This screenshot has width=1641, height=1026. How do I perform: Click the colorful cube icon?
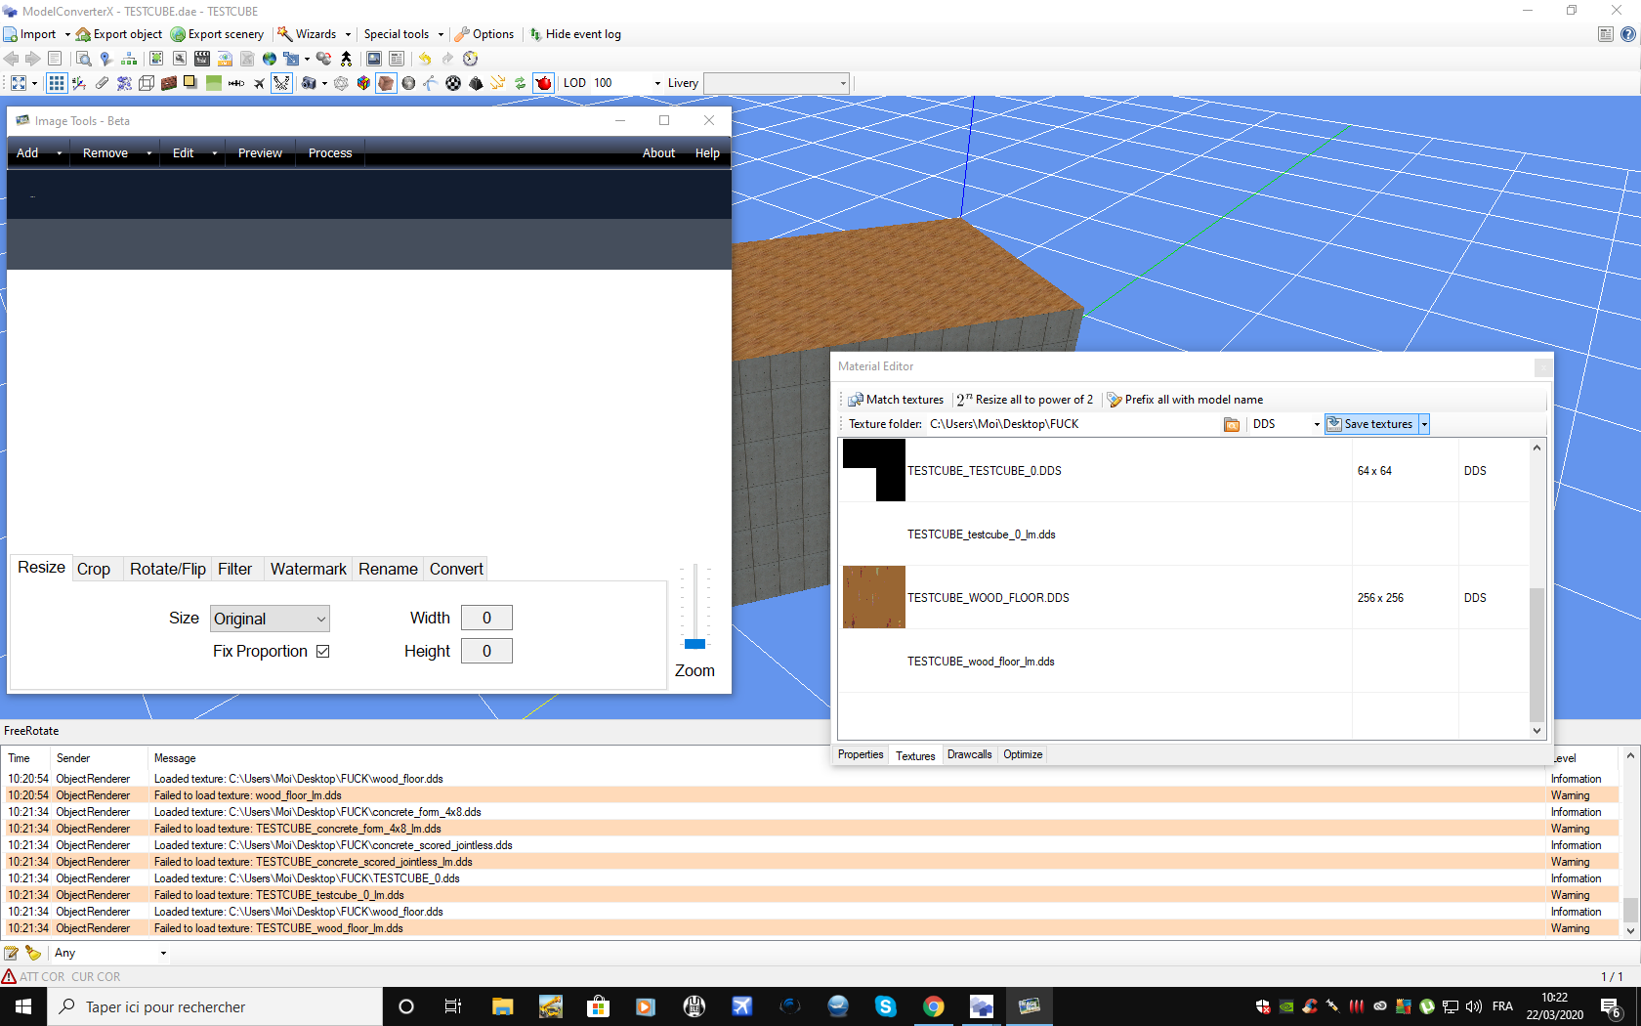click(363, 83)
